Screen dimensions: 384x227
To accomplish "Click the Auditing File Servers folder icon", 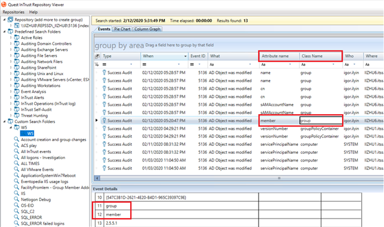I will click(x=17, y=56).
